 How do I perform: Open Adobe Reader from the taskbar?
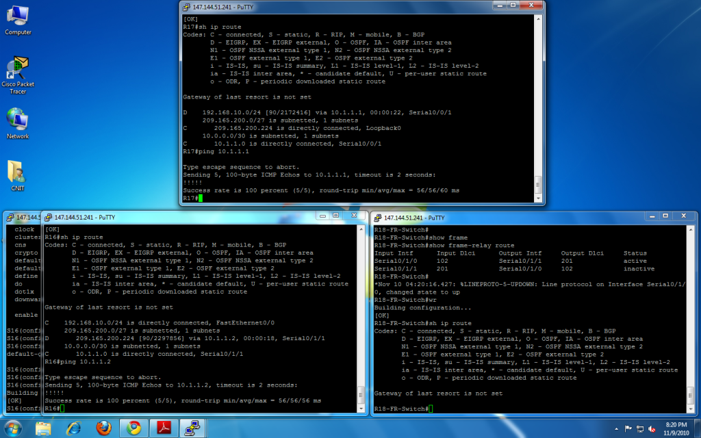coord(164,428)
